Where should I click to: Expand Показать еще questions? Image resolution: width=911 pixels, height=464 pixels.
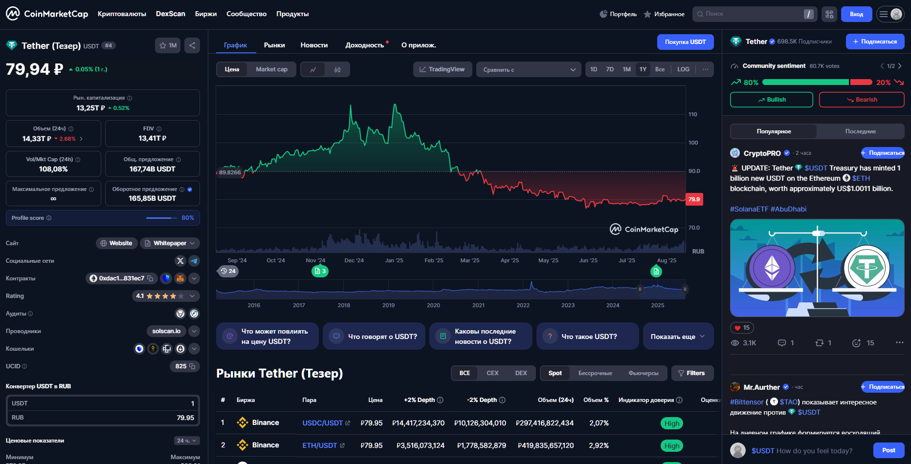tap(678, 336)
